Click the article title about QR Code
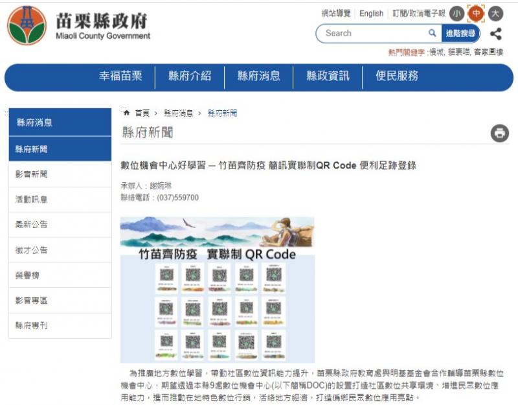Screen dimensions: 518x405 [268, 165]
